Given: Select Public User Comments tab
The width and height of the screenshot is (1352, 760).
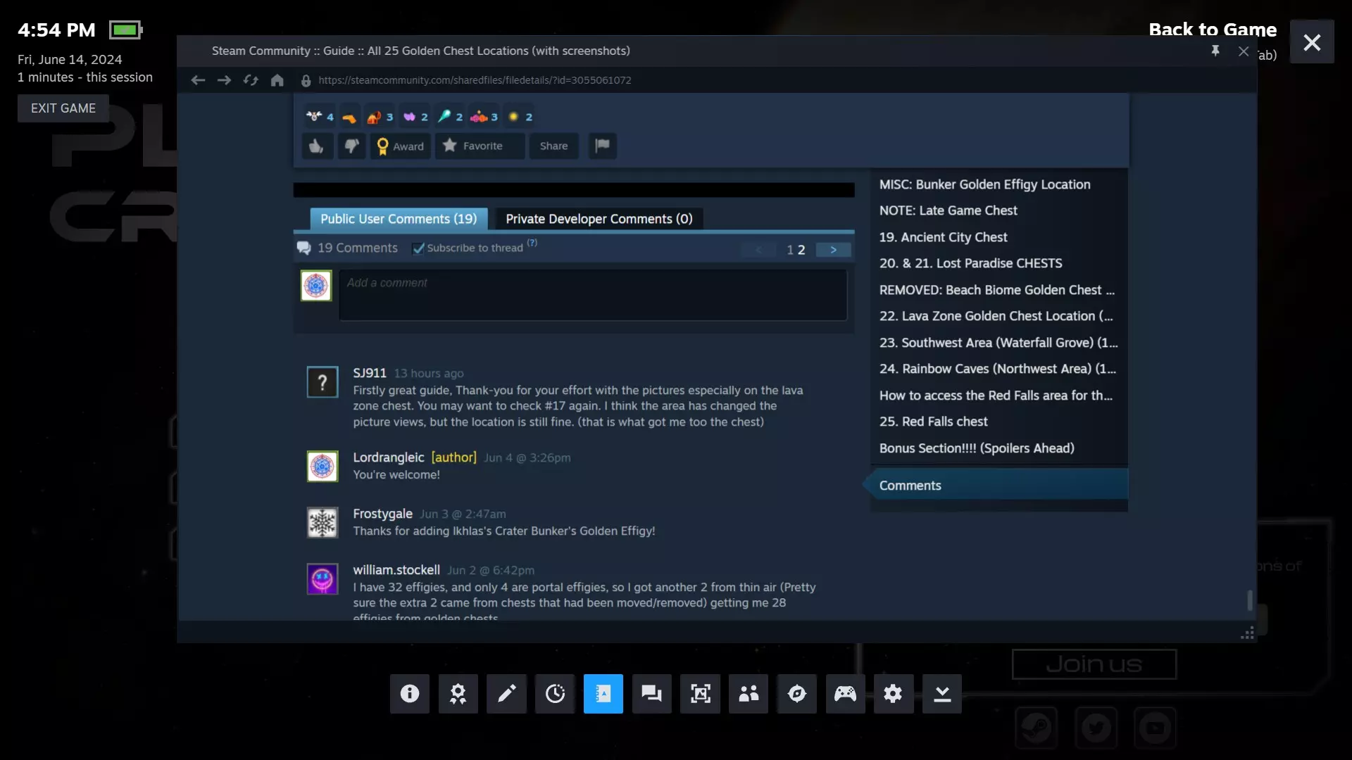Looking at the screenshot, I should click(398, 219).
